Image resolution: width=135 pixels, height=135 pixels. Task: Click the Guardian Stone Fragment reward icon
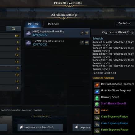[x=97, y=91]
